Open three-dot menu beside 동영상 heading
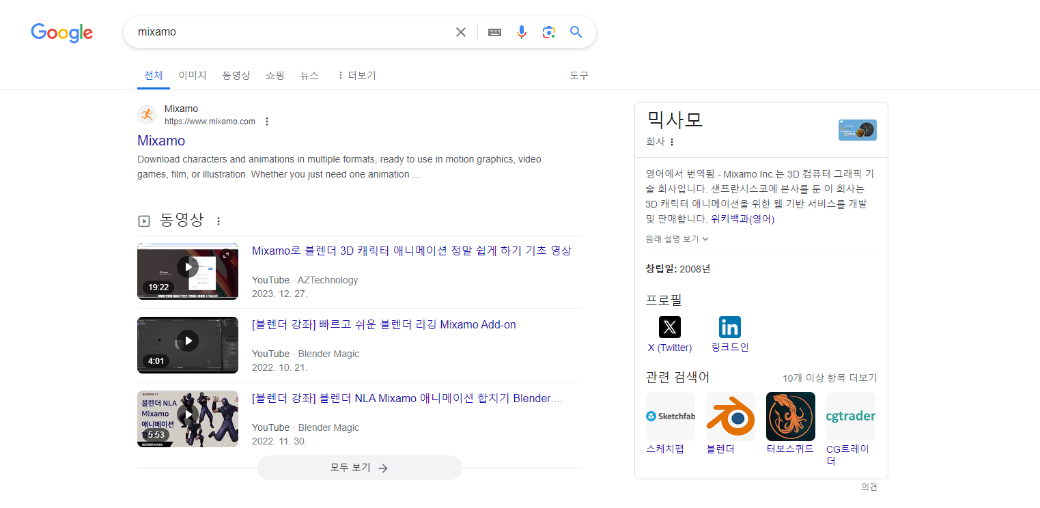Viewport: 1040px width, 508px height. pyautogui.click(x=219, y=221)
